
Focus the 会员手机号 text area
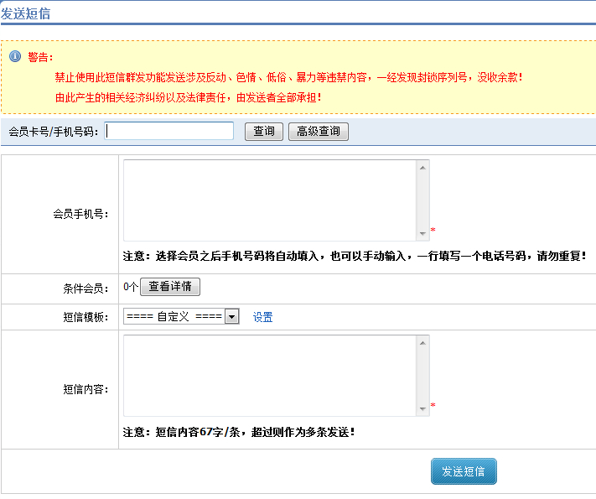pyautogui.click(x=270, y=200)
